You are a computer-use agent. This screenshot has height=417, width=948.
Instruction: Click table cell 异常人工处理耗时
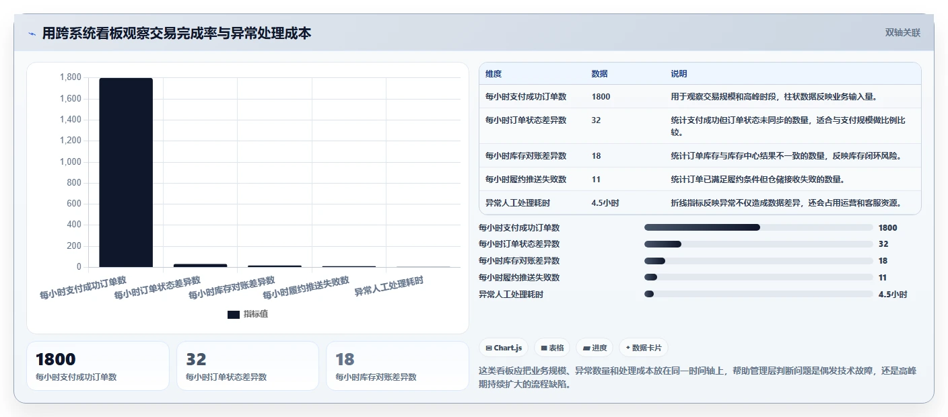coord(518,202)
